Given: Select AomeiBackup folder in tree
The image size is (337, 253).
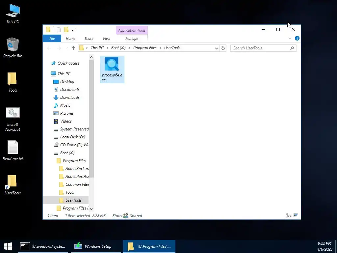Looking at the screenshot, I should click(74, 169).
